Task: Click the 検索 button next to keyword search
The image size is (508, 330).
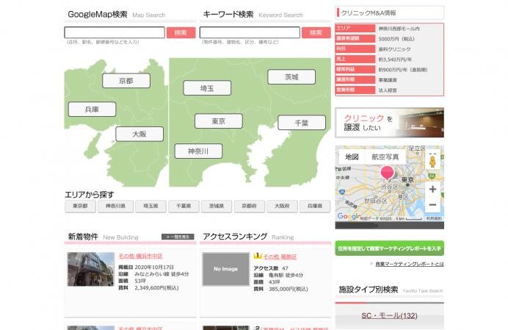Action: click(316, 33)
